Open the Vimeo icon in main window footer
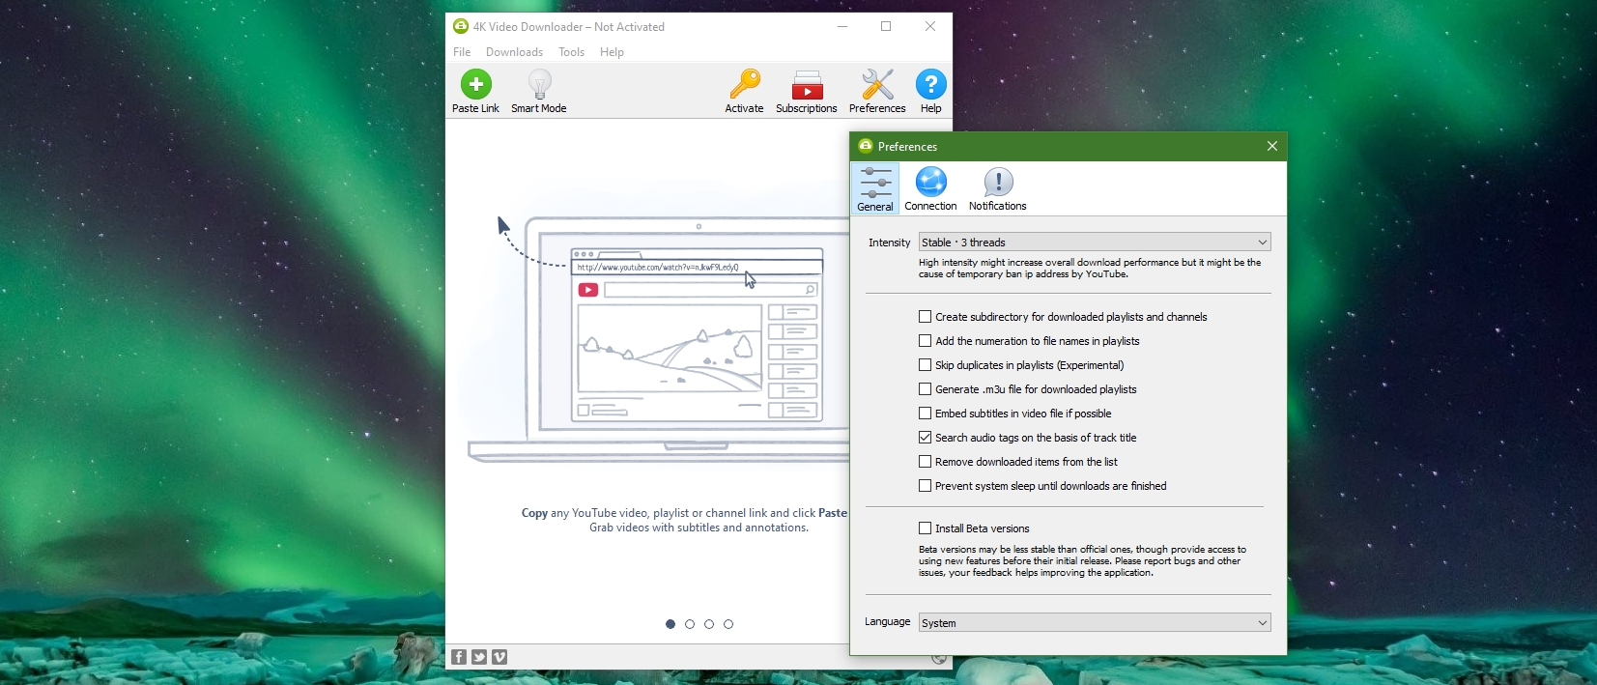Screen dimensions: 1597x685 pos(499,657)
